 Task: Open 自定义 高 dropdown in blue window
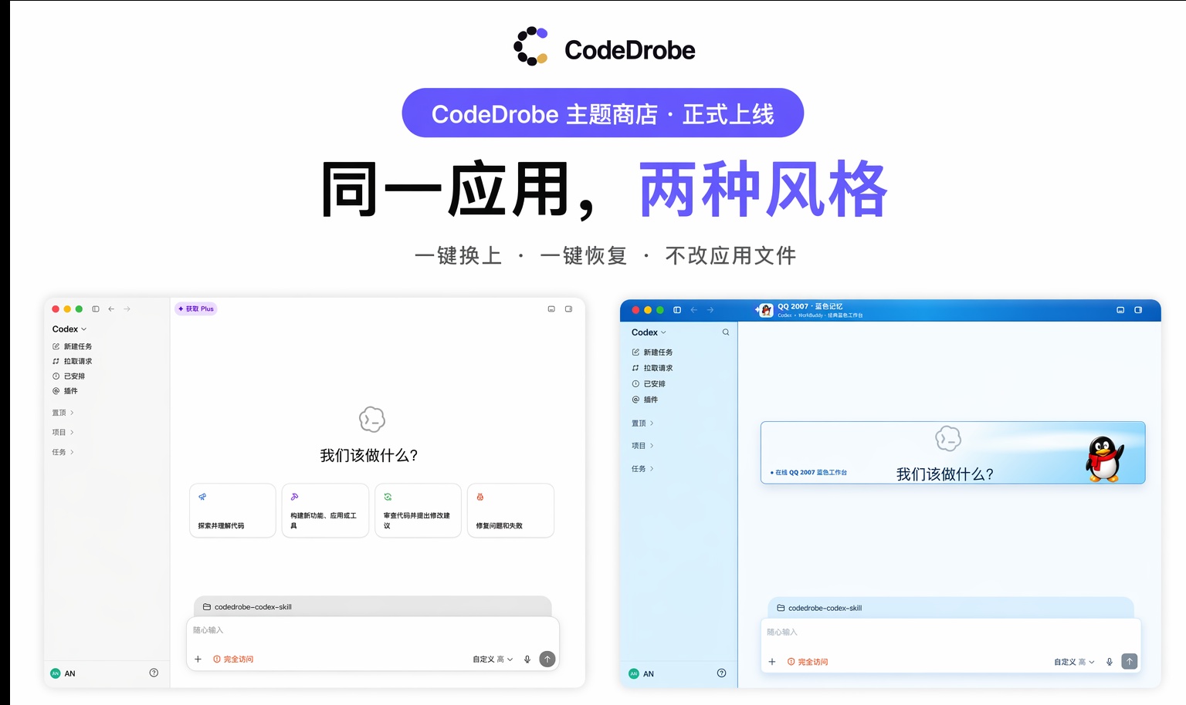click(1074, 662)
